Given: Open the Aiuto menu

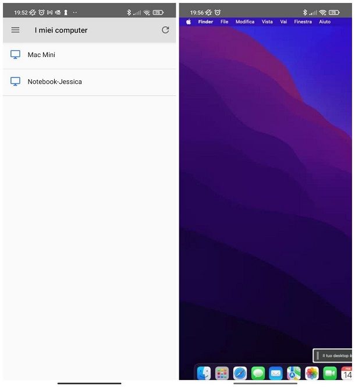Looking at the screenshot, I should [x=325, y=22].
